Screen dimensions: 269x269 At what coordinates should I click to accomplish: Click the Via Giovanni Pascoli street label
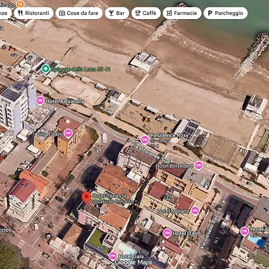210,228
